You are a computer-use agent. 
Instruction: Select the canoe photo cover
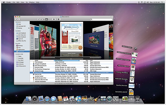48,37
